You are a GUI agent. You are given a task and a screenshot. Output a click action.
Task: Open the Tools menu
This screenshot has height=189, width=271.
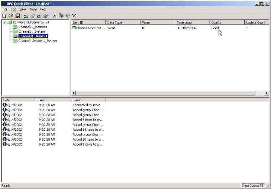tap(33, 9)
